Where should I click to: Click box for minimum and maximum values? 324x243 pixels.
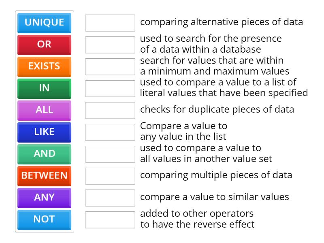tap(110, 67)
